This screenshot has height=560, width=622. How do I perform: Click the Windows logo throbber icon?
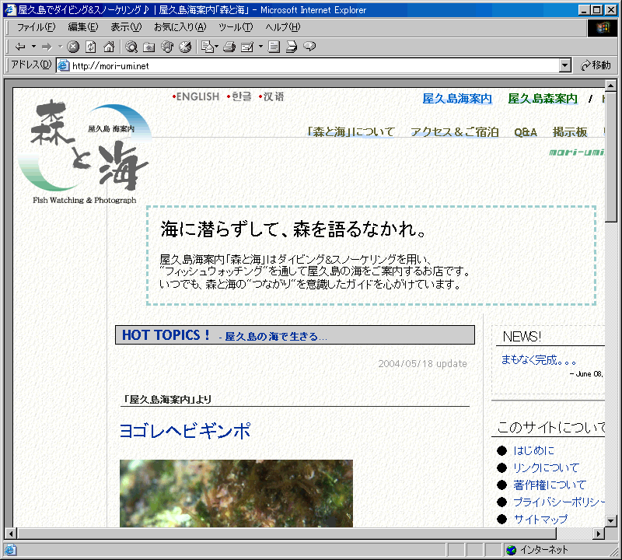click(x=603, y=27)
